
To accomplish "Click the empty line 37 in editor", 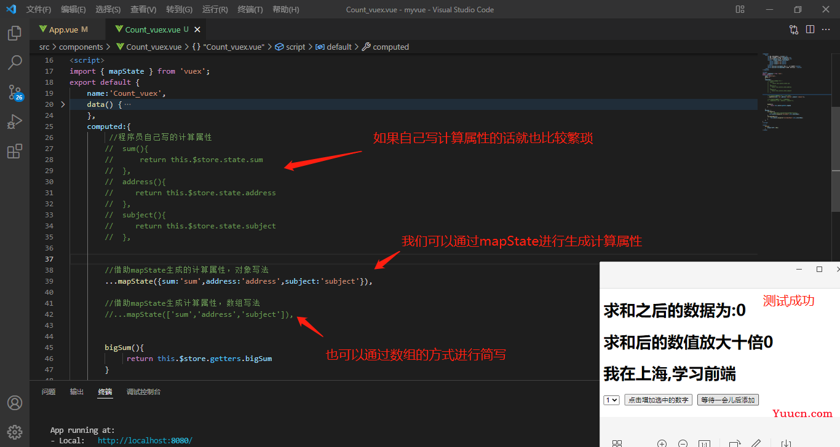I will 413,259.
